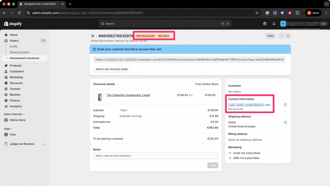Open the Recapture Dev browser tab
This screenshot has height=186, width=330.
coord(39,4)
